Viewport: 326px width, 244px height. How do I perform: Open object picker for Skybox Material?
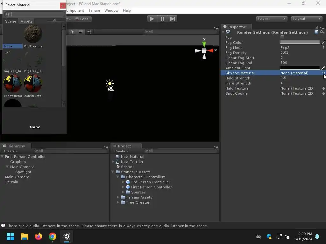323,73
